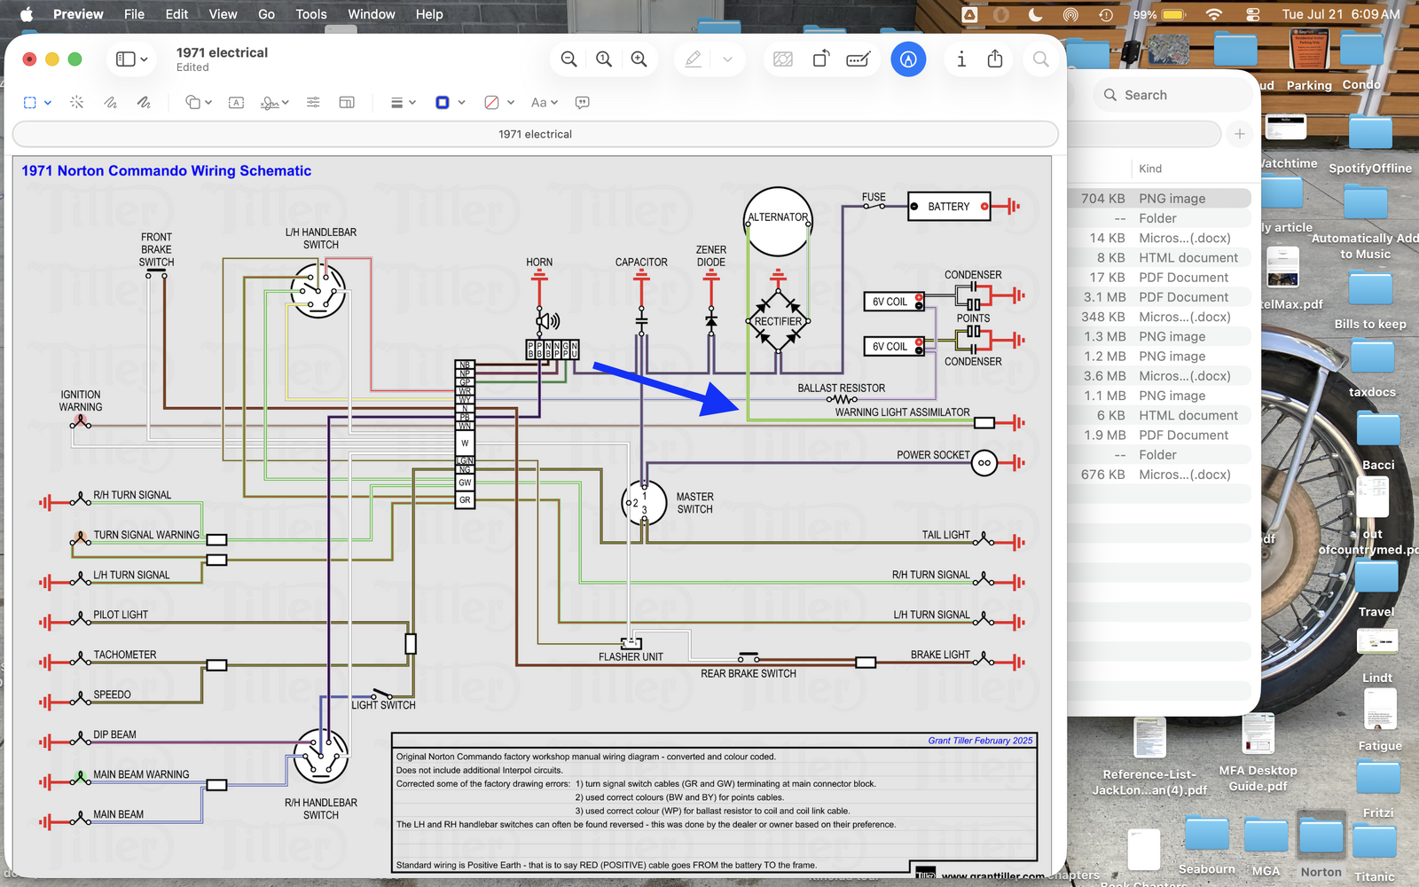Viewport: 1419px width, 887px height.
Task: Open the Adjust Color sliders tool
Action: click(x=313, y=103)
